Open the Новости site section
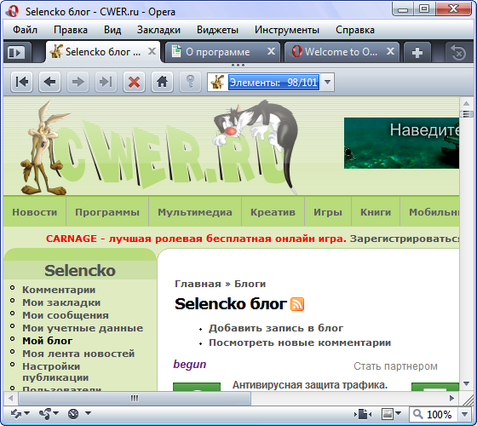This screenshot has height=426, width=477. 35,212
